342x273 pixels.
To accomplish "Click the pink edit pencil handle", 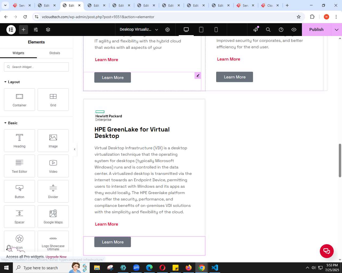I will [198, 76].
